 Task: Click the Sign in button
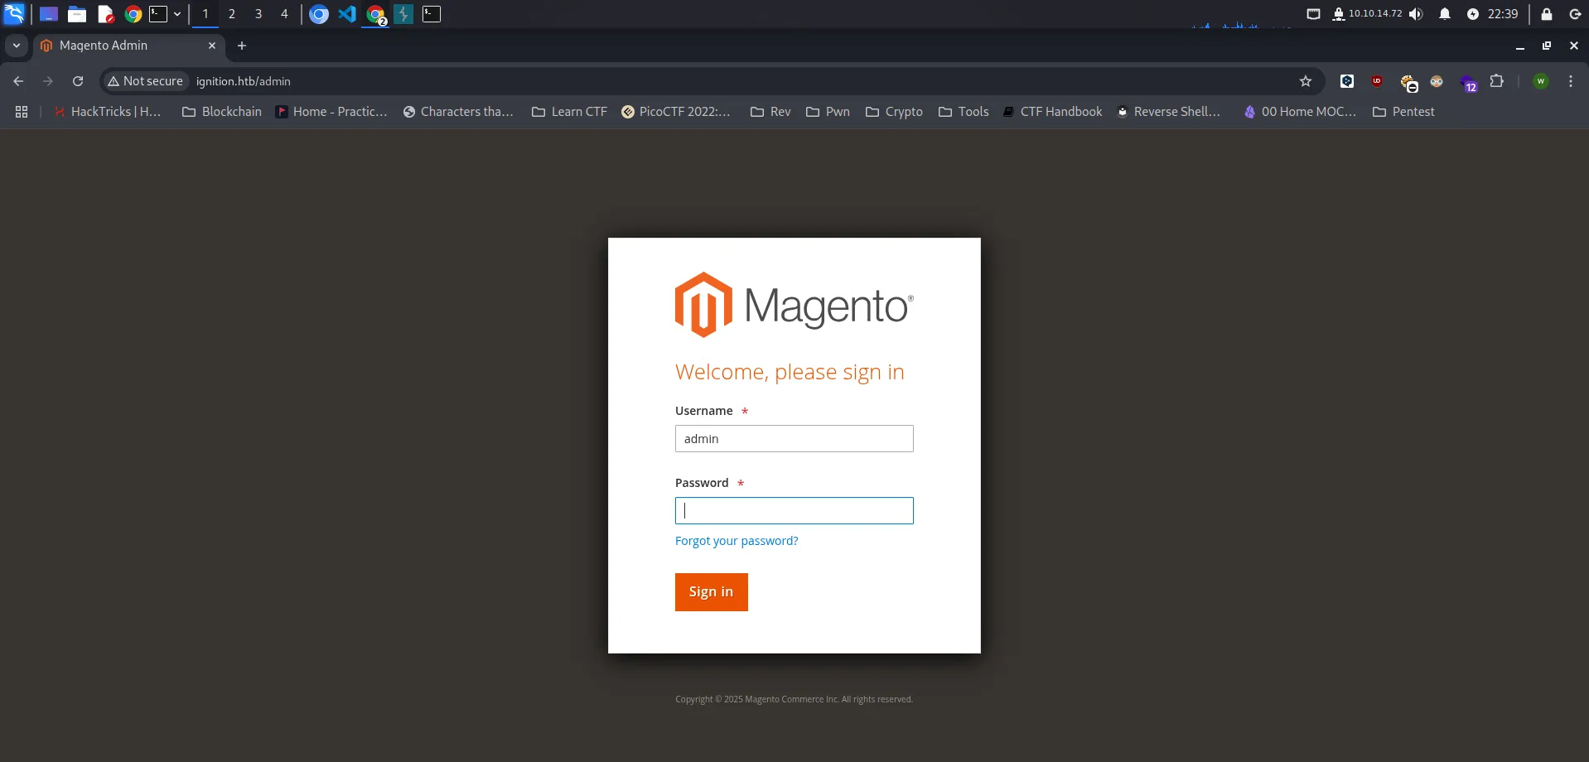tap(711, 592)
